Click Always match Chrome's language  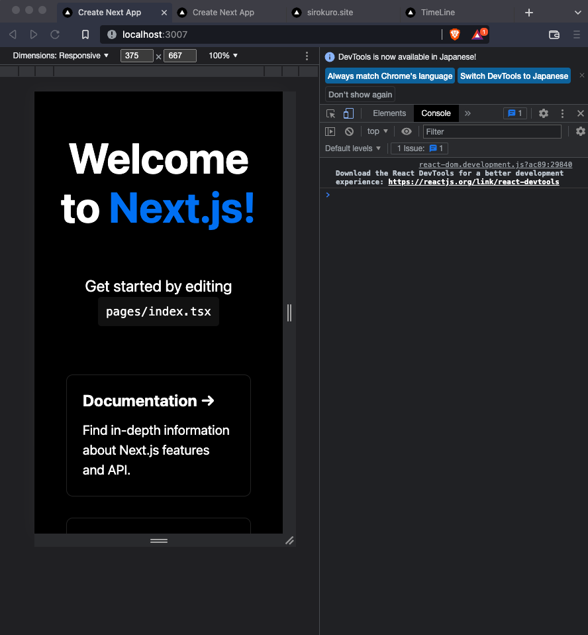pos(390,76)
